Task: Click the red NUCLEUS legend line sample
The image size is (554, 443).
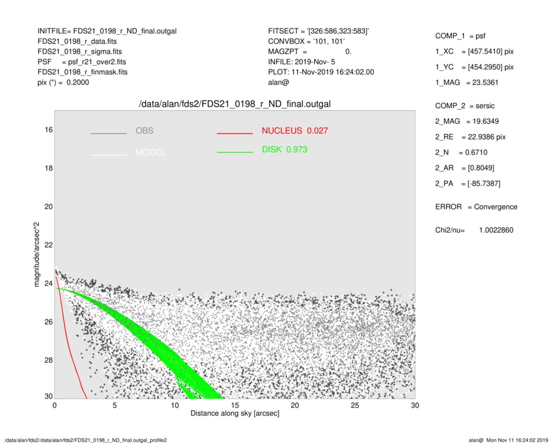Action: click(235, 133)
